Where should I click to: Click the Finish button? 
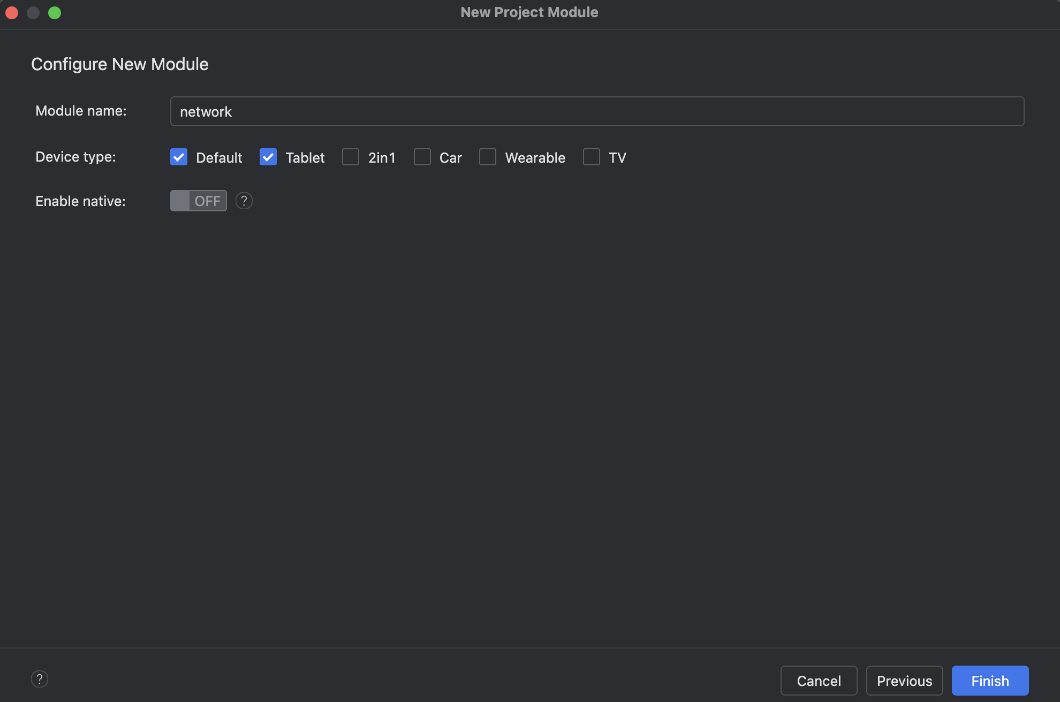pos(990,681)
